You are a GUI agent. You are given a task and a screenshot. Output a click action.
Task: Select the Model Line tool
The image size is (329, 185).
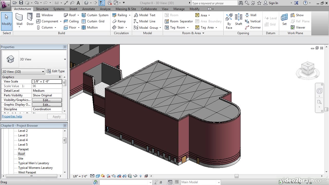[x=144, y=21]
